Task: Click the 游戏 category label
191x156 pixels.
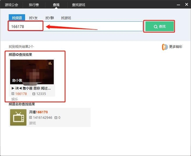Action: [x=32, y=123]
